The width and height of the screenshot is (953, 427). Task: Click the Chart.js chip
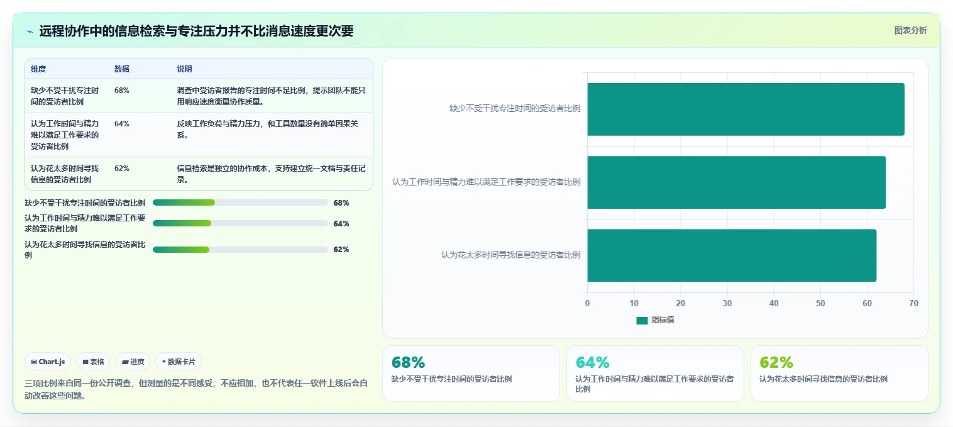click(48, 362)
